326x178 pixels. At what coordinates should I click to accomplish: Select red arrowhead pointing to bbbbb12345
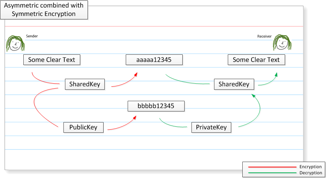(x=135, y=118)
